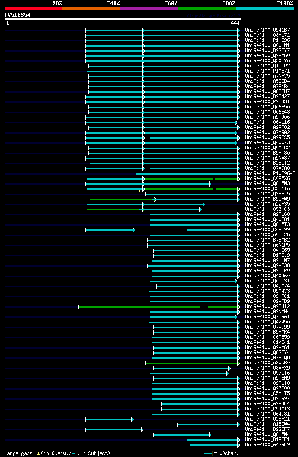Select hit label UniRef100_P93431

[267, 102]
